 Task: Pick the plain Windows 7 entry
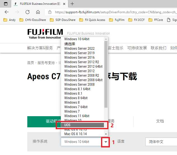click(82, 111)
